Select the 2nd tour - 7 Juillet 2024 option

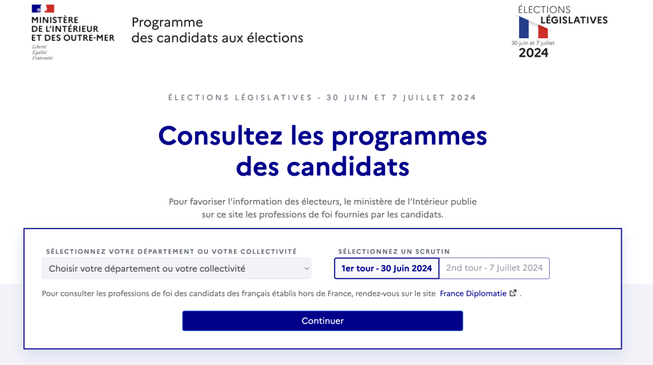click(x=494, y=268)
